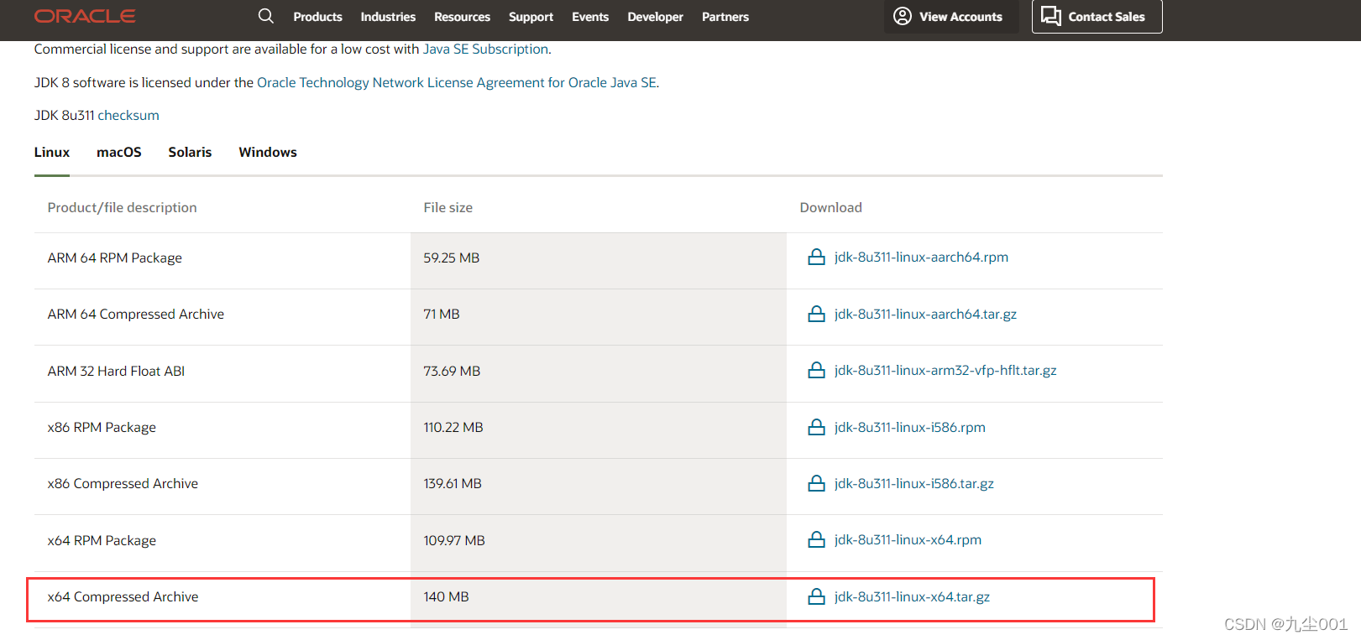Click lock icon for jdk-8u311-linux-aarch64.tar.gz
1361x640 pixels.
(x=816, y=314)
